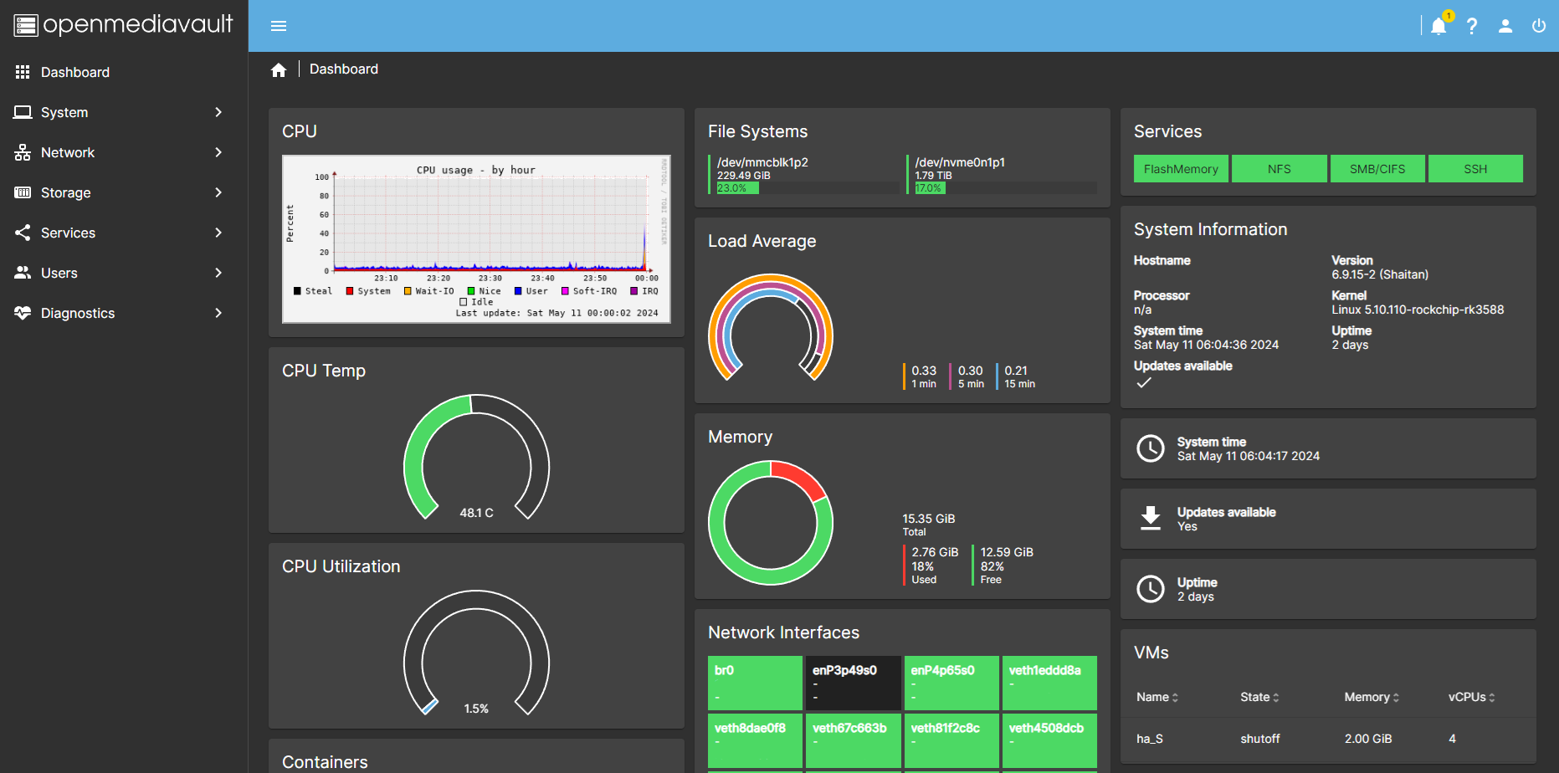Click the openmediavault logo
Viewport: 1559px width, 773px height.
(x=124, y=25)
